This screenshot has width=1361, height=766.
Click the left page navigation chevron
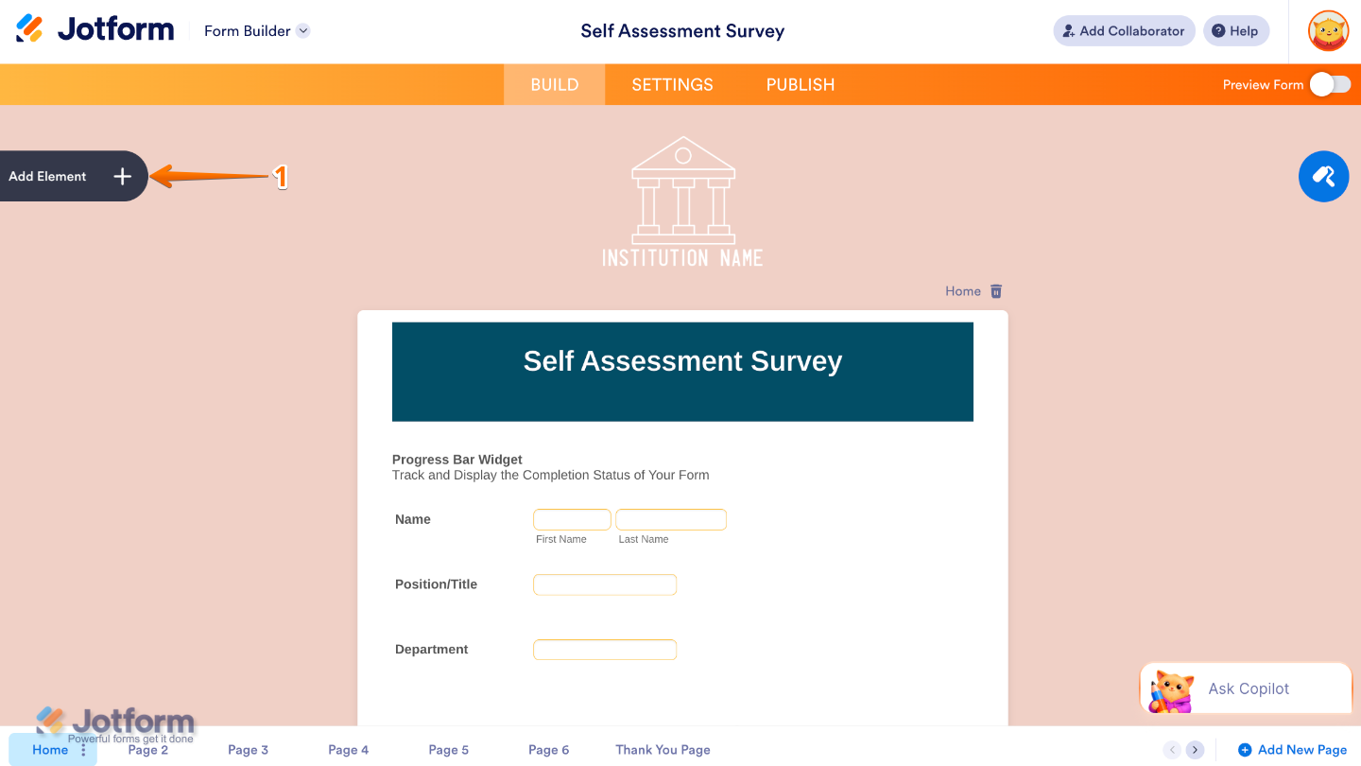click(x=1171, y=749)
